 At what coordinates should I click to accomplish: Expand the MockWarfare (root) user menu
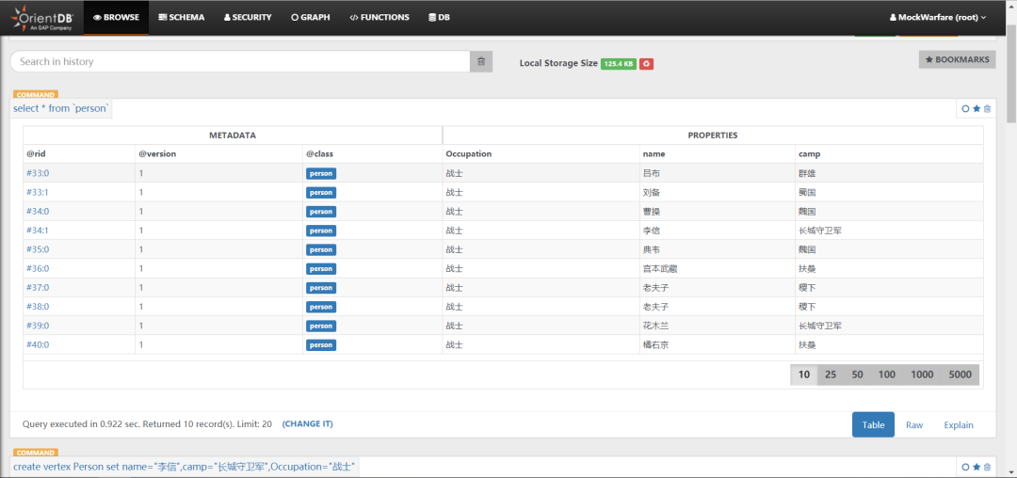(938, 18)
